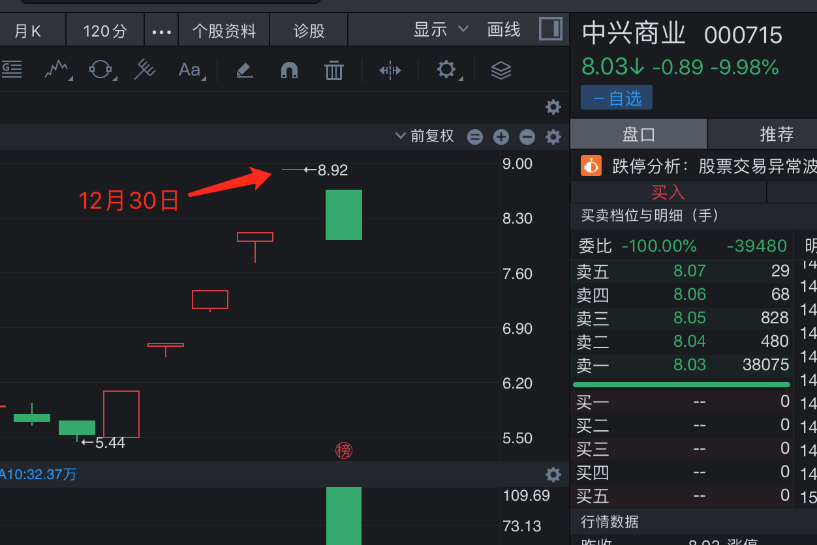The width and height of the screenshot is (817, 545).
Task: Click the green volume bar
Action: click(x=344, y=516)
